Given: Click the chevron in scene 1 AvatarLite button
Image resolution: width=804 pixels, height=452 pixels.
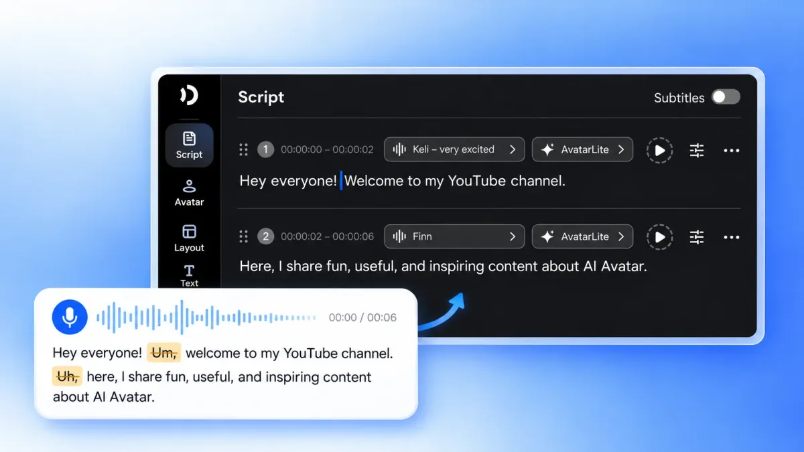Looking at the screenshot, I should coord(621,149).
